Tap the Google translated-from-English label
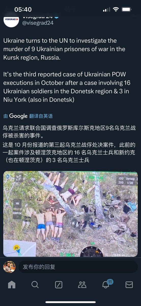Screen dimensions: 141x306 28,116
